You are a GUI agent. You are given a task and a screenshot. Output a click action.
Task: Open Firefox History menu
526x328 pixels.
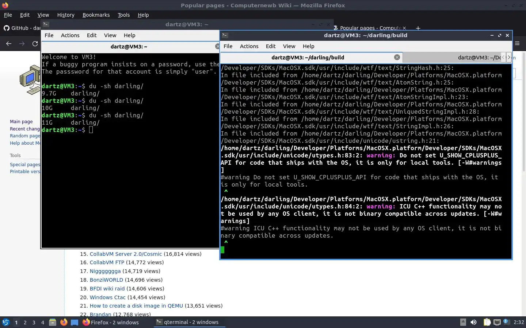66,15
